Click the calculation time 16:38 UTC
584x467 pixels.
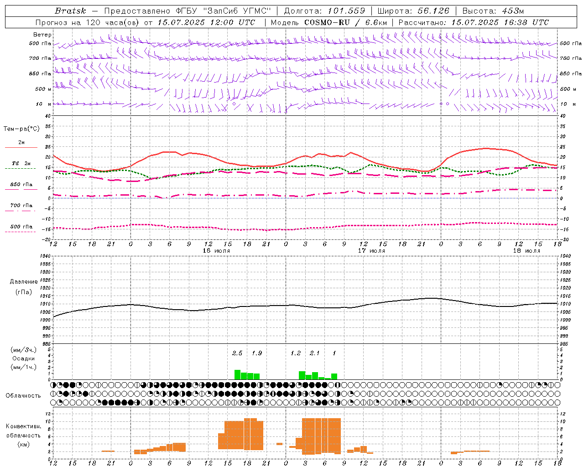point(527,22)
